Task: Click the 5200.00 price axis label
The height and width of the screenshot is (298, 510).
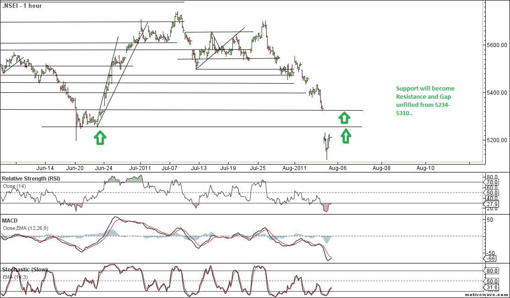Action: 496,140
